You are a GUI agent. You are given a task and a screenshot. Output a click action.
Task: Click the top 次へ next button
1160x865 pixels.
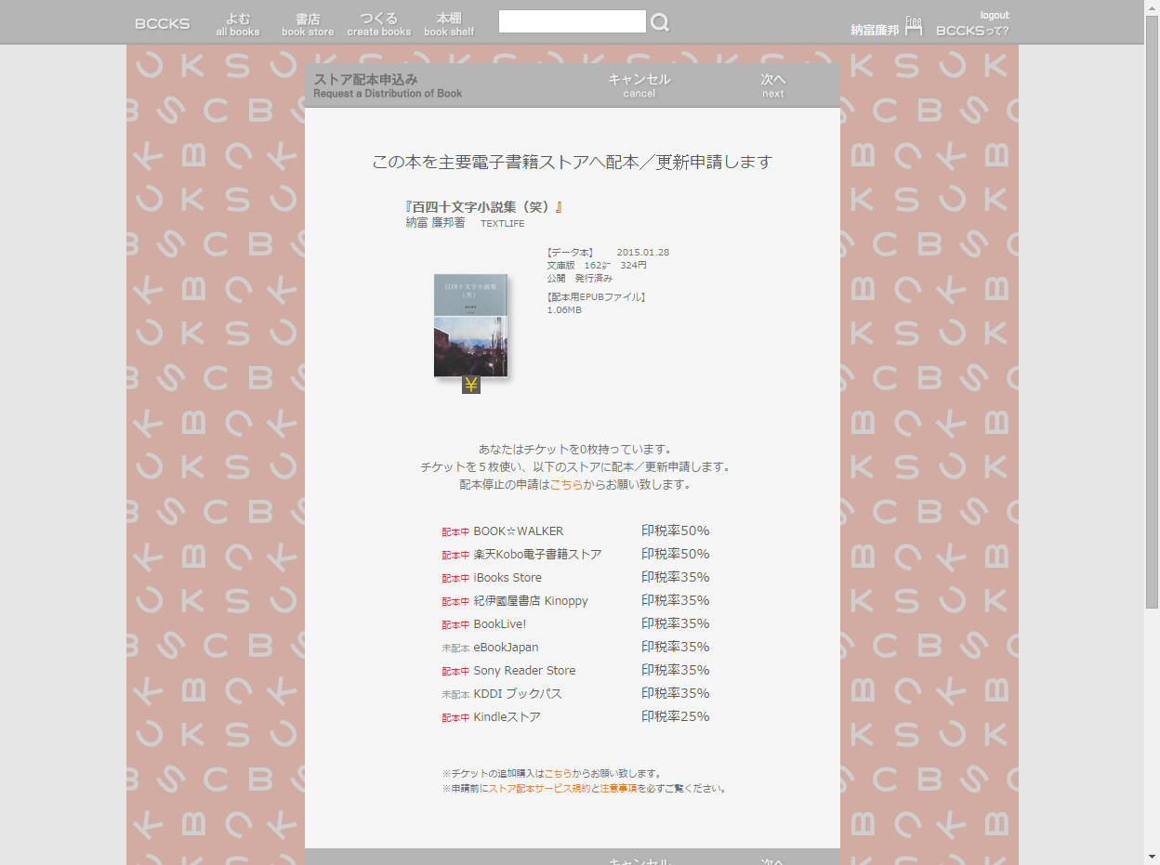pyautogui.click(x=772, y=85)
